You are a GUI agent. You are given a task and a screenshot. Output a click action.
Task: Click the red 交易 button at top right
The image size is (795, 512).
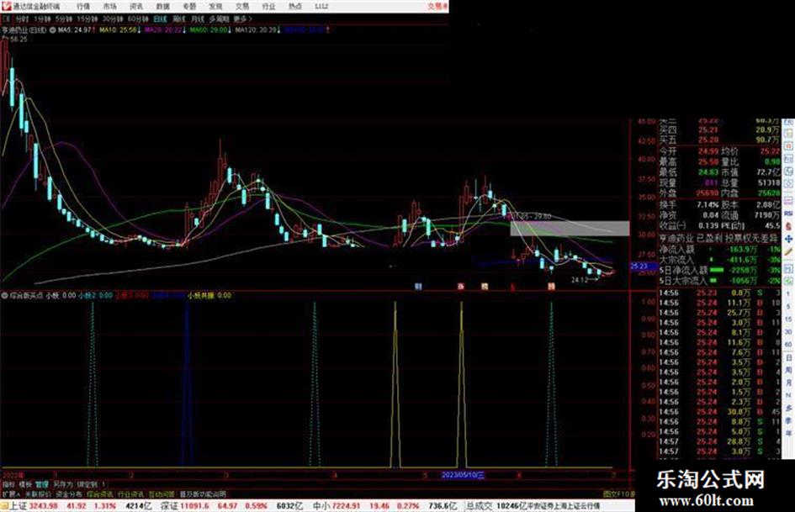pos(437,7)
